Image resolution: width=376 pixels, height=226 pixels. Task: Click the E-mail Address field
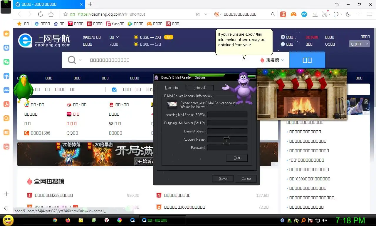pos(227,131)
